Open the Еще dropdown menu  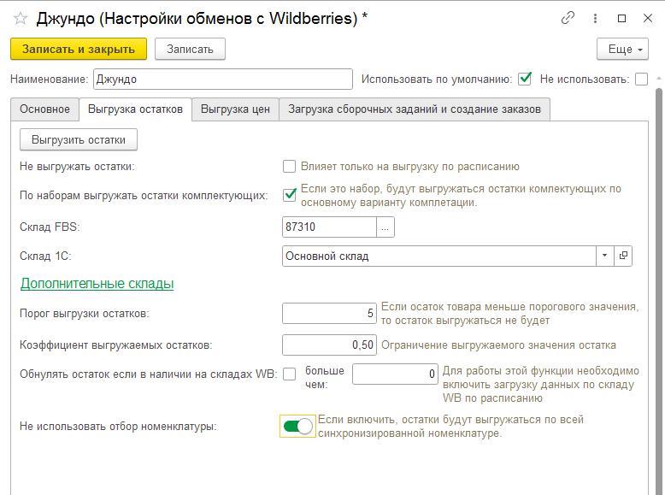pyautogui.click(x=622, y=50)
